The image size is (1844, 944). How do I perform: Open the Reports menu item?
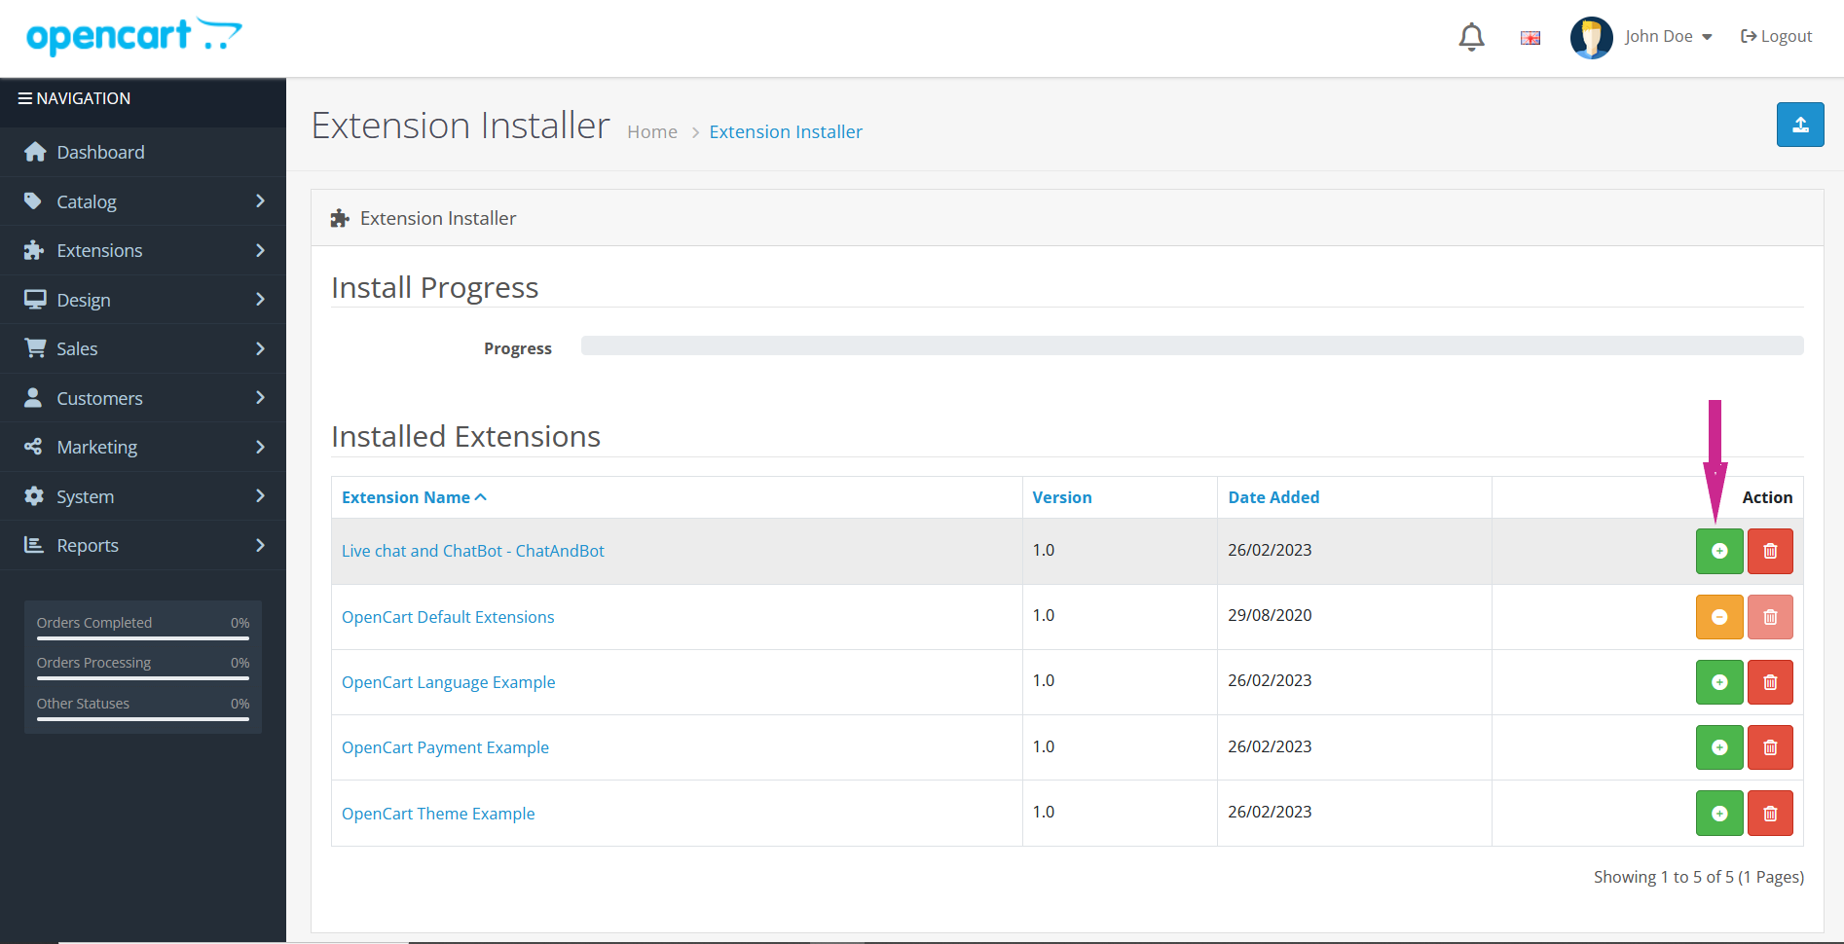coord(143,545)
